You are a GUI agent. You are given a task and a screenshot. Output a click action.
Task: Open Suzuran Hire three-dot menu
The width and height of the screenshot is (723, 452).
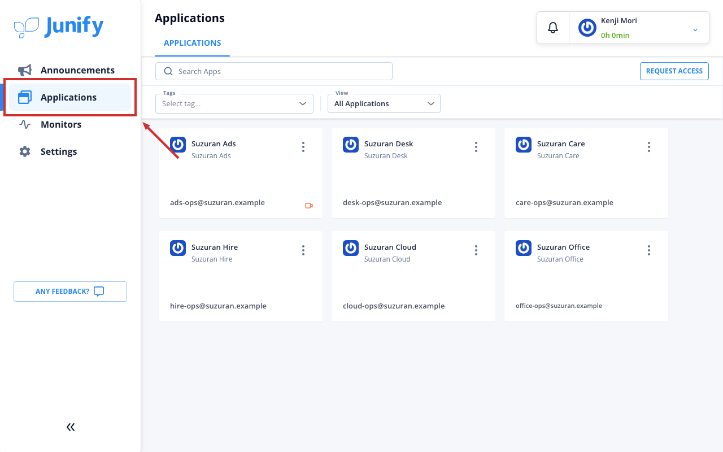pyautogui.click(x=303, y=250)
